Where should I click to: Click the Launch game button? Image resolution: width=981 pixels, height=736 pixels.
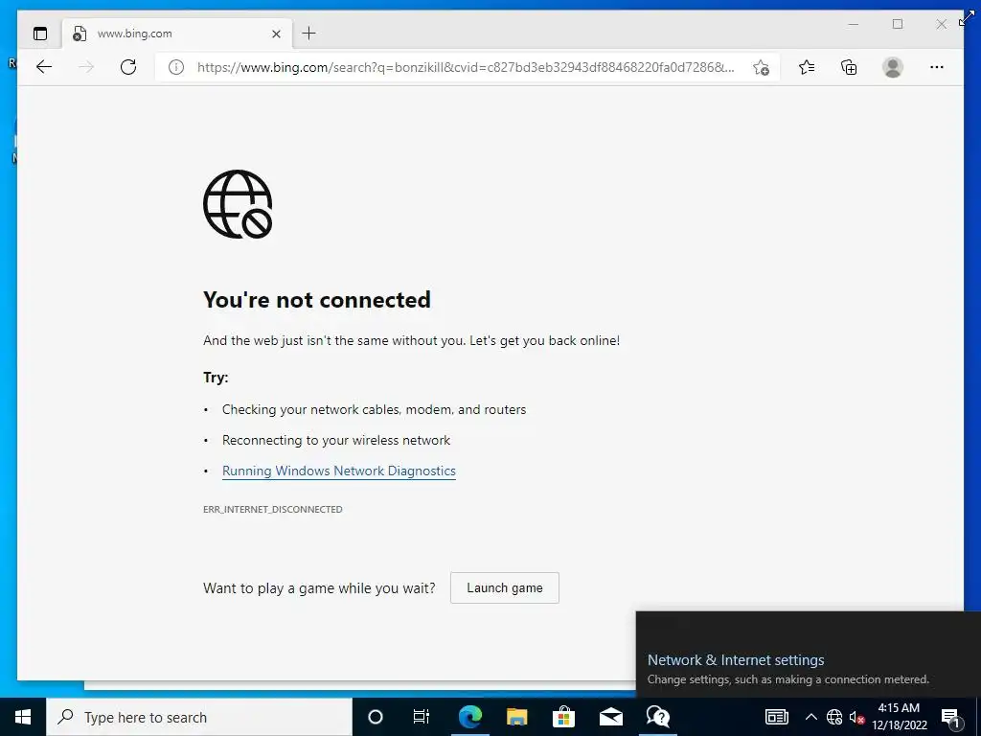coord(505,587)
